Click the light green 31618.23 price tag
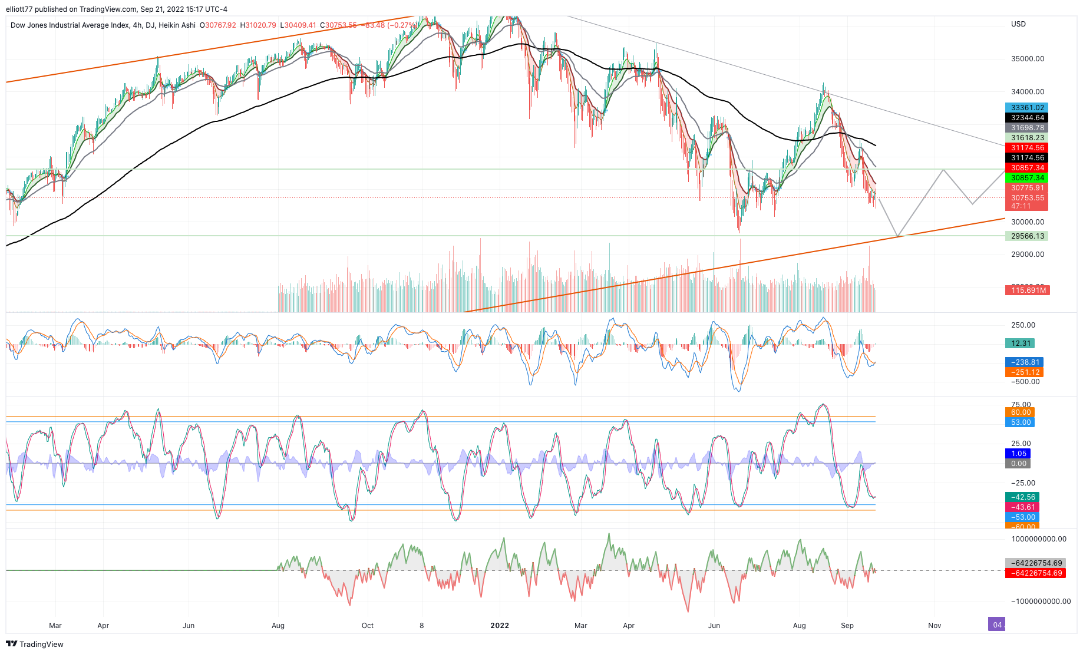 click(1026, 138)
